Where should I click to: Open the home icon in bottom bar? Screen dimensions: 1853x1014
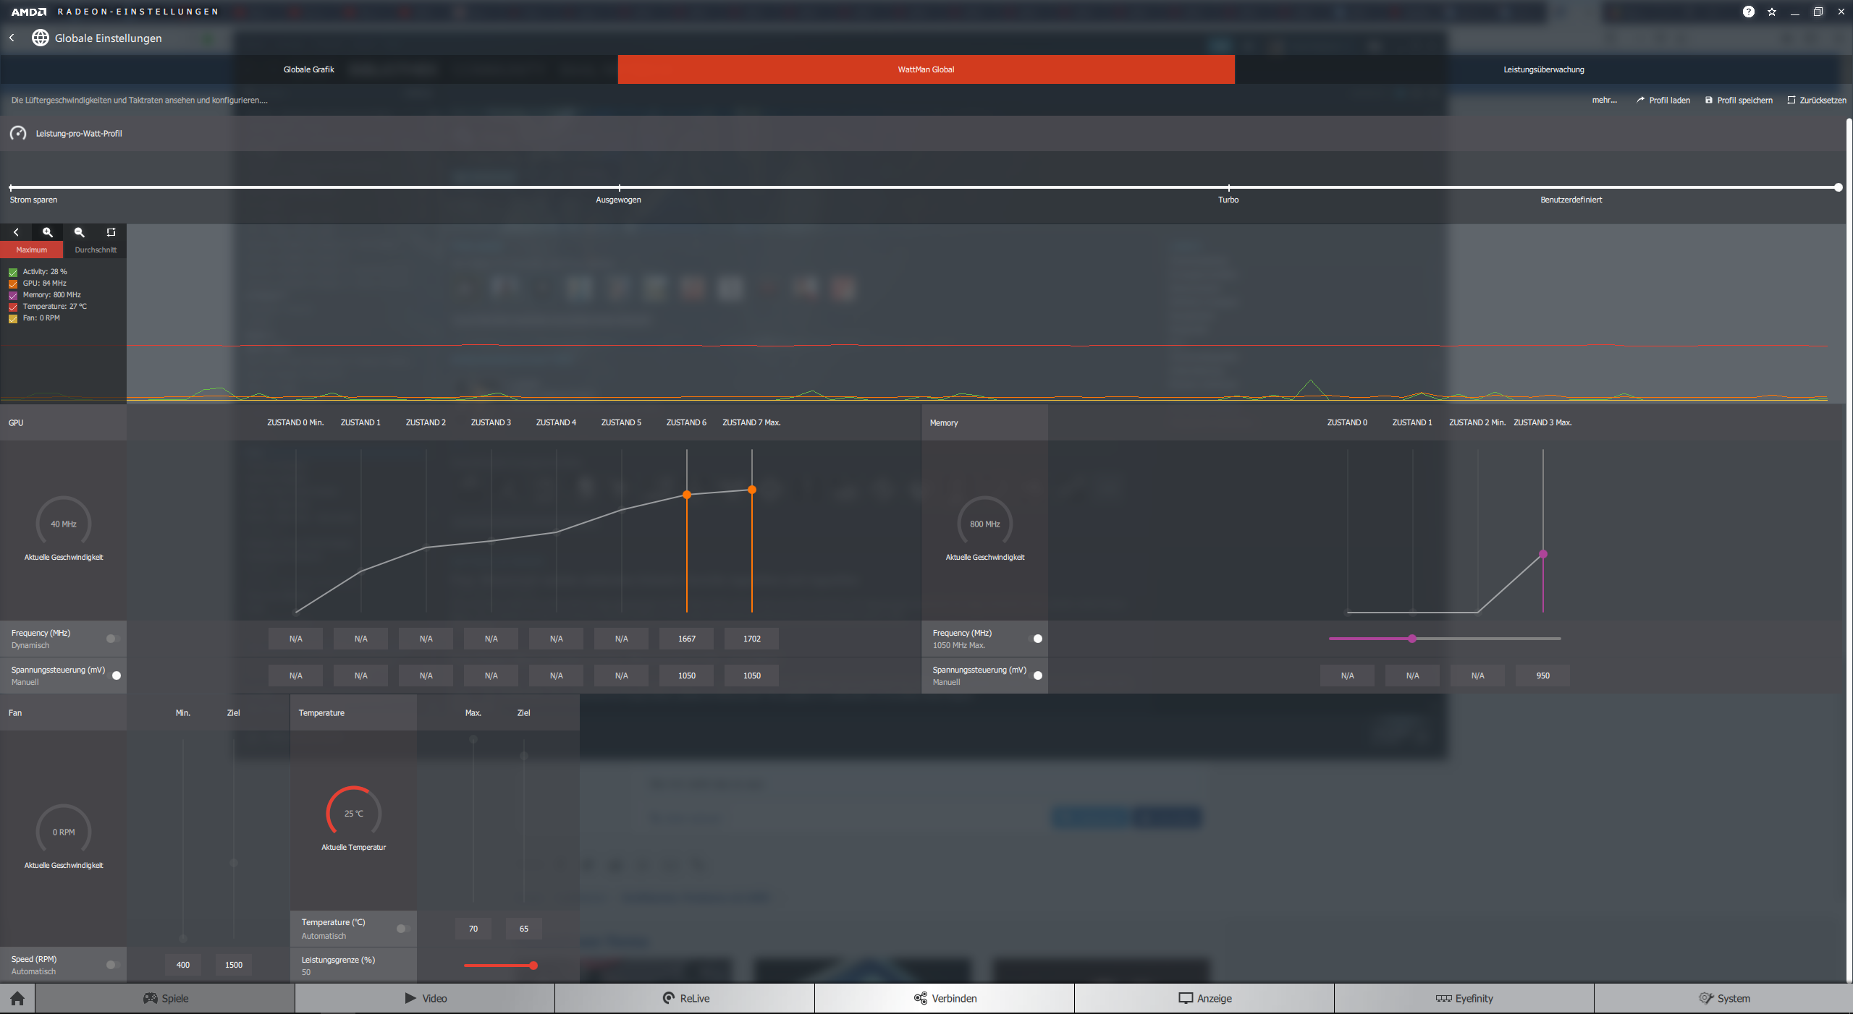(x=17, y=999)
